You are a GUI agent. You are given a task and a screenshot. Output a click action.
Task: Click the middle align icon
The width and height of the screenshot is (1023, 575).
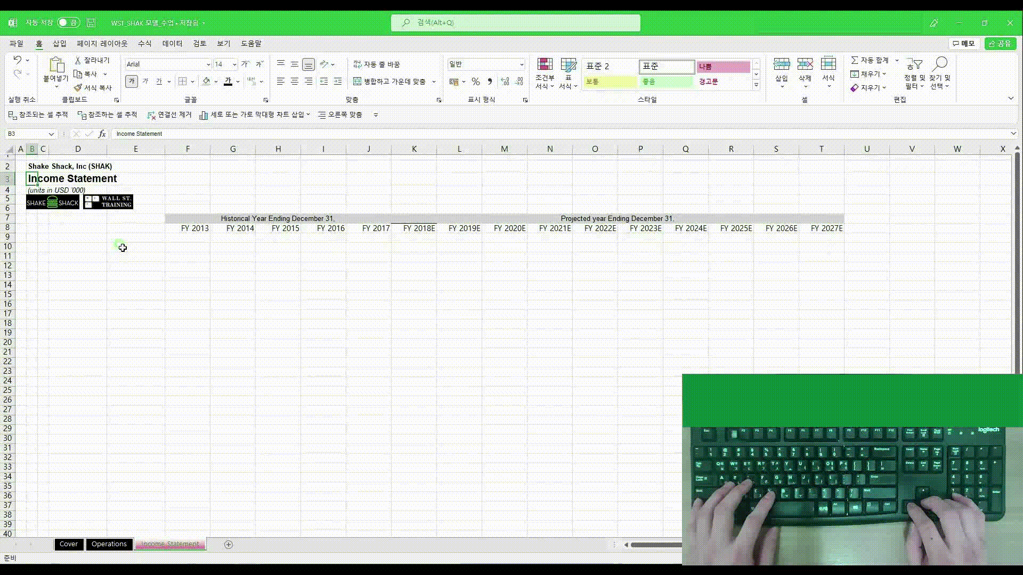[x=295, y=64]
